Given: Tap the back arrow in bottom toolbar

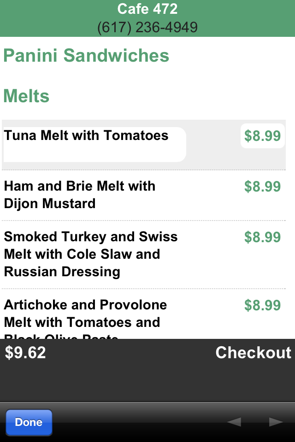Looking at the screenshot, I should coord(234,422).
